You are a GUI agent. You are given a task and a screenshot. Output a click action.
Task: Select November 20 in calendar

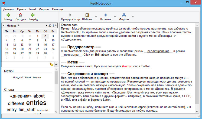pyautogui.click(x=22, y=49)
